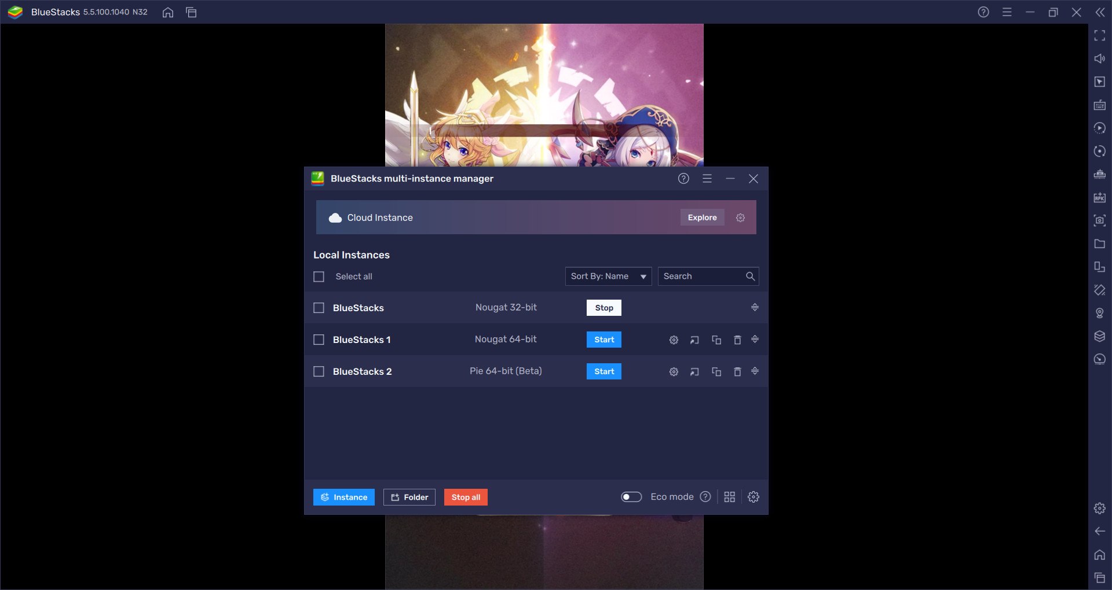Create desktop shortcut for BlueStacks 1
The image size is (1112, 590).
point(694,340)
